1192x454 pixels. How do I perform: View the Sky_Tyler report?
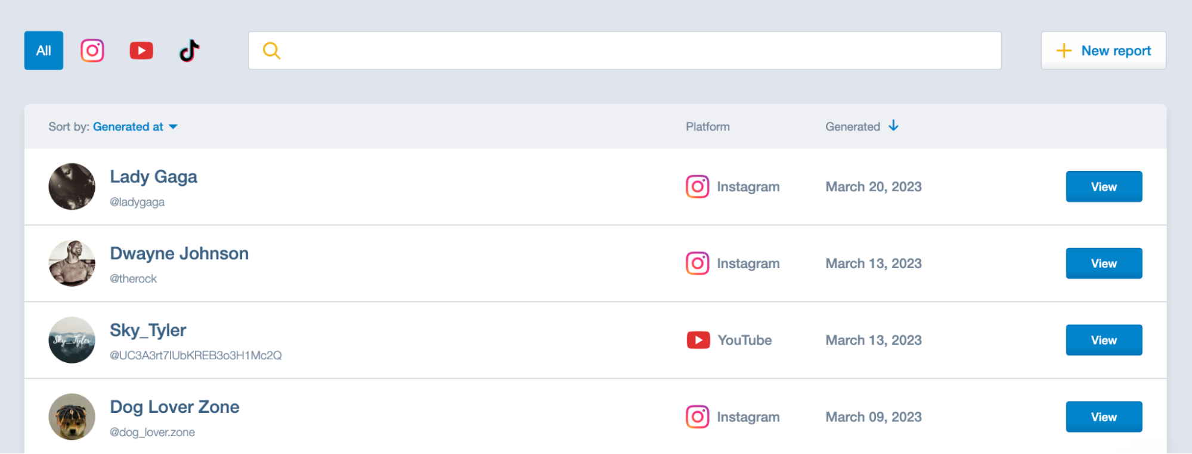click(1104, 340)
